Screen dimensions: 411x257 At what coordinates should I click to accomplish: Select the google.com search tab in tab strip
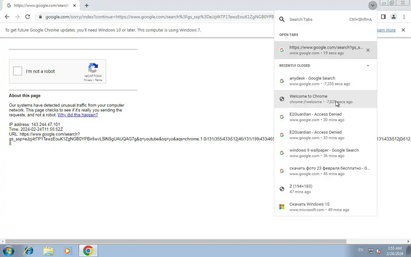click(x=41, y=5)
